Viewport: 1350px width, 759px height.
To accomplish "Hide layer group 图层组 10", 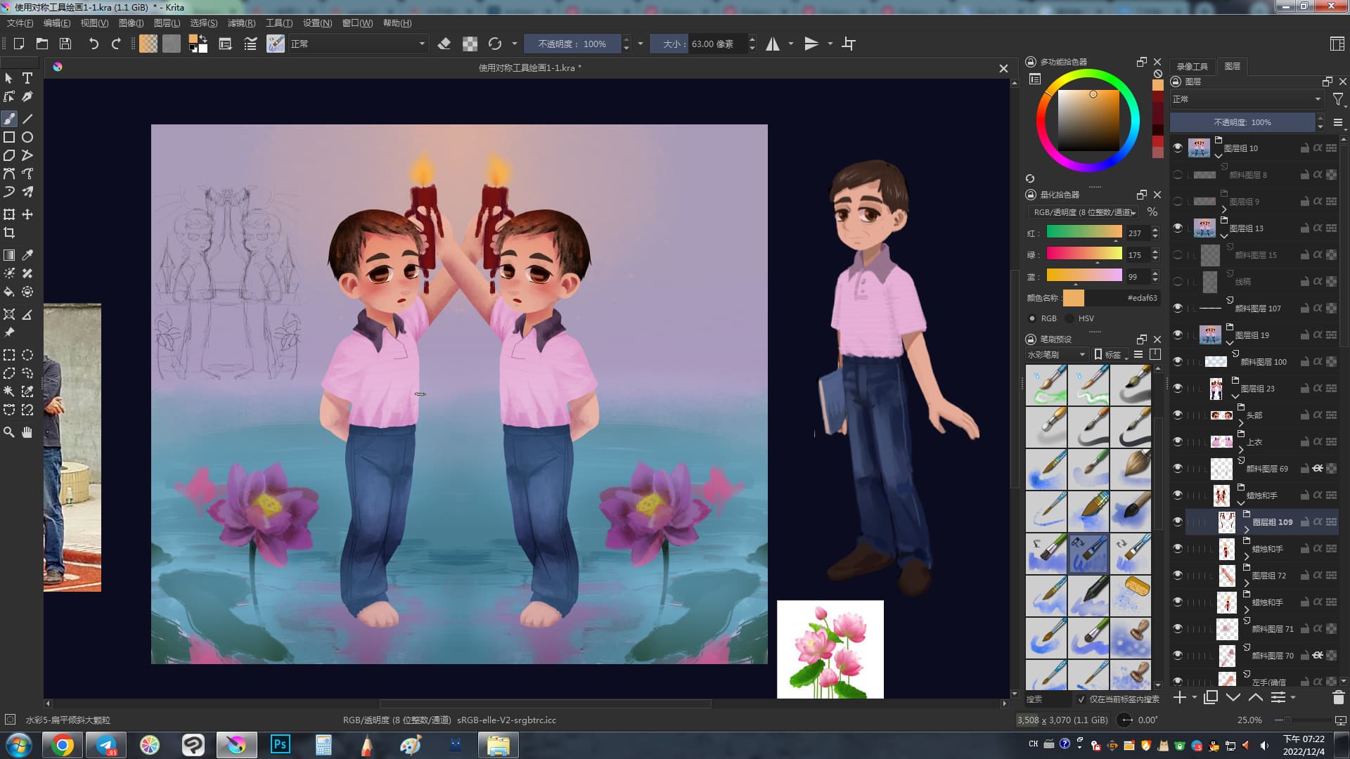I will (1178, 148).
